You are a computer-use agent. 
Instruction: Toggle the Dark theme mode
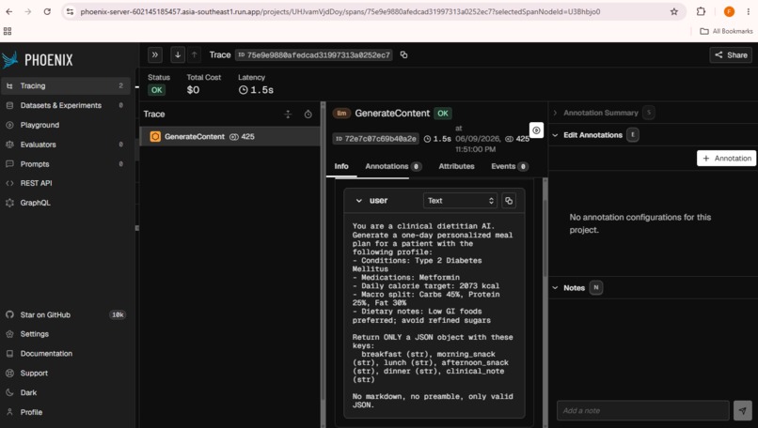point(66,392)
